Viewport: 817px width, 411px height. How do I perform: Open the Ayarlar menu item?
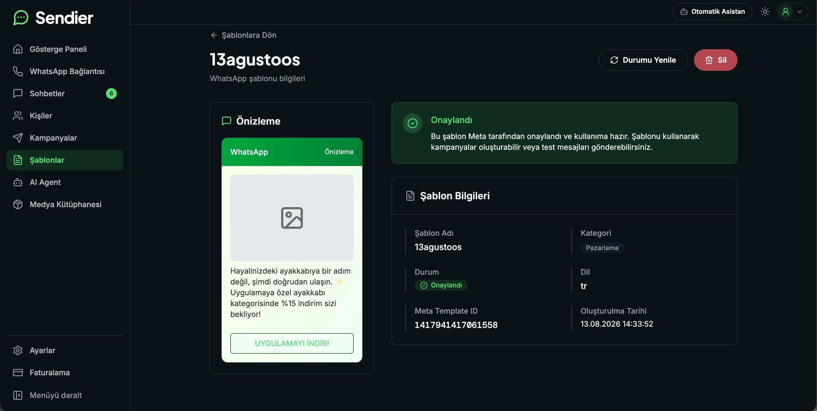click(65, 350)
